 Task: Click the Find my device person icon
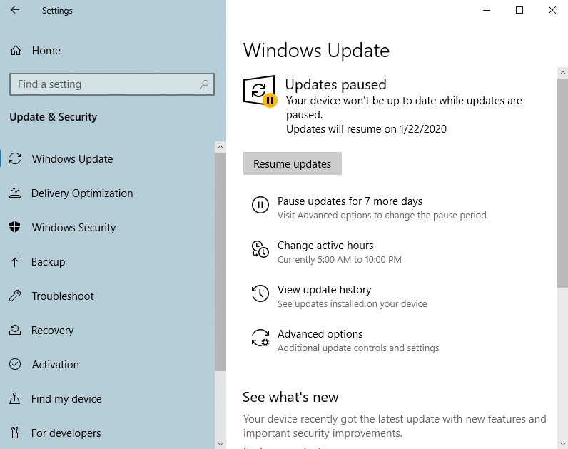coord(14,398)
